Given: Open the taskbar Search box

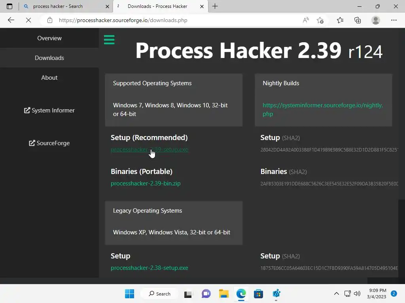Looking at the screenshot, I should 160,294.
